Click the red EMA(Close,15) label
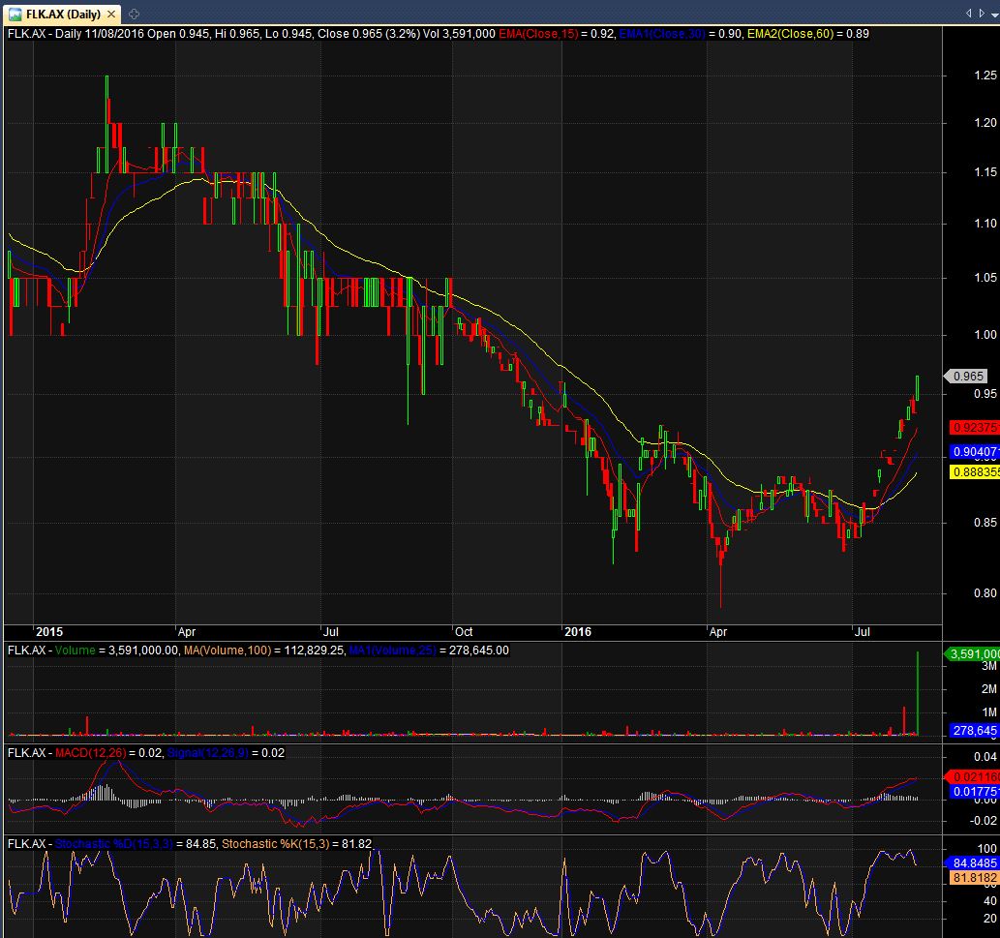 pyautogui.click(x=538, y=34)
